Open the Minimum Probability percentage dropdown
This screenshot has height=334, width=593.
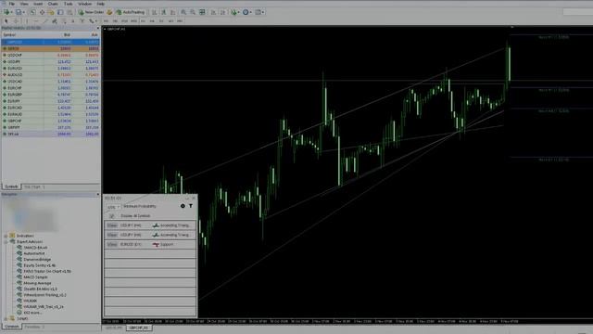113,207
